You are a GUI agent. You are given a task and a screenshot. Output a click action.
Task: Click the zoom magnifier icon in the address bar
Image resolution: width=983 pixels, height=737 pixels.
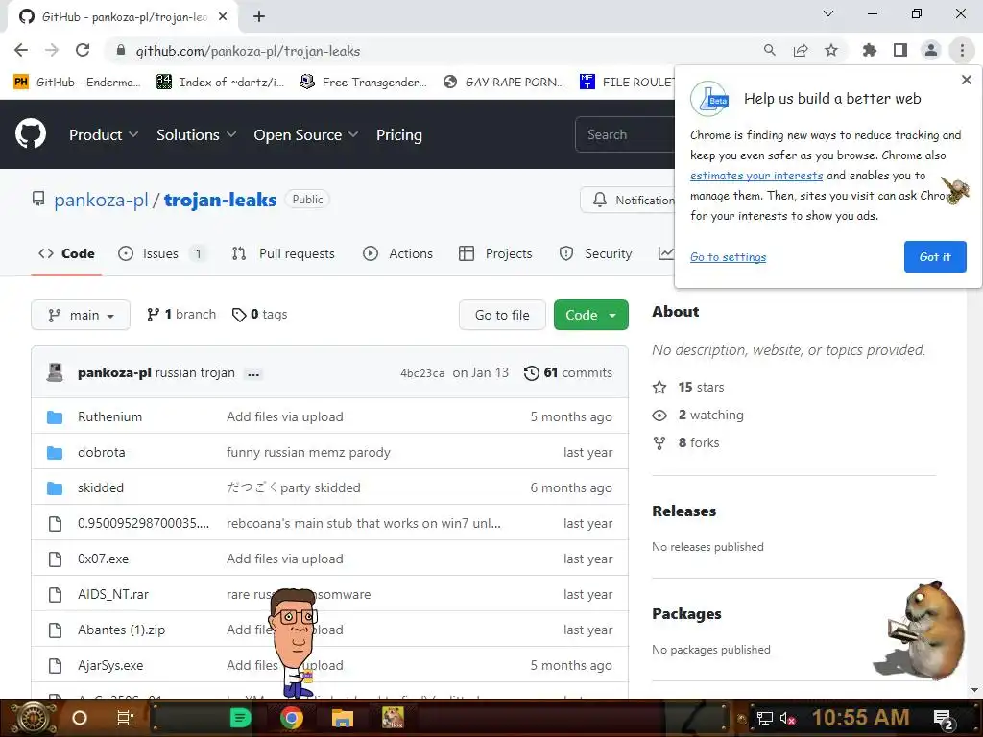pyautogui.click(x=769, y=50)
